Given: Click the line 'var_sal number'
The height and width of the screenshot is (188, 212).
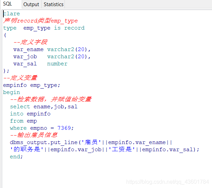Looking at the screenshot, I should click(x=40, y=64).
